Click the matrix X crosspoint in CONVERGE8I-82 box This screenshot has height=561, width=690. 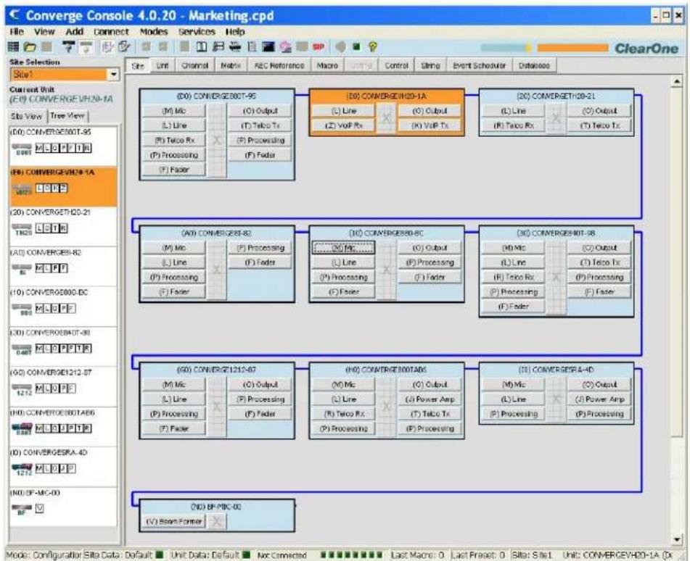[x=216, y=269]
